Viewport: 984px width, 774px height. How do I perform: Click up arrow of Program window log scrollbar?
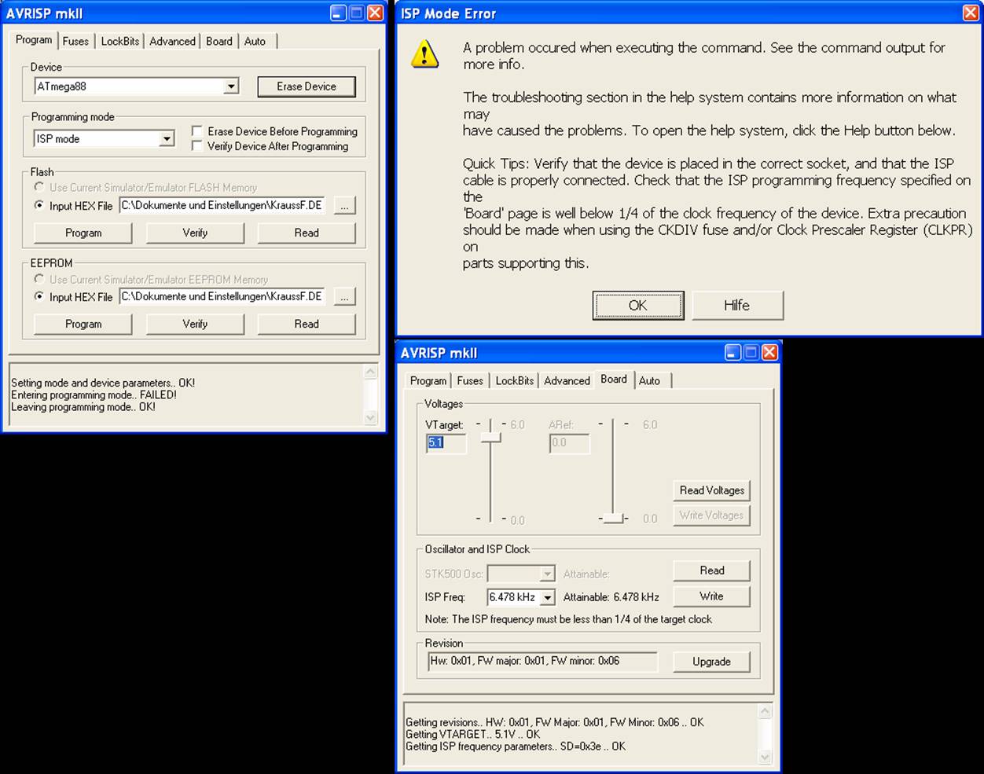click(371, 372)
